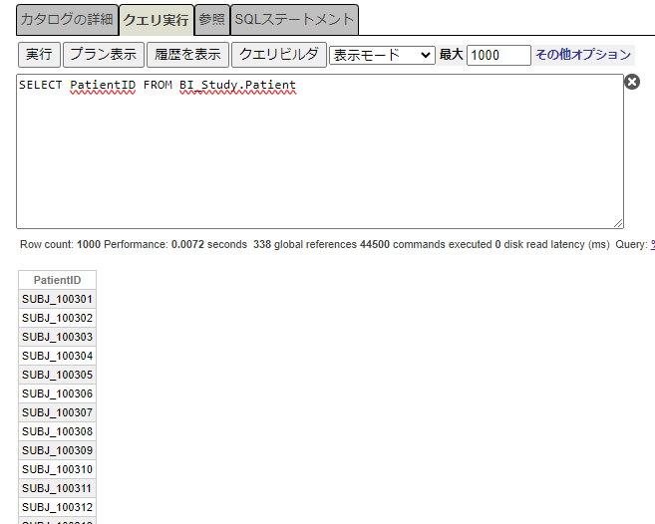The height and width of the screenshot is (524, 655).
Task: Select the SUBJ_100301 result row
Action: 57,299
